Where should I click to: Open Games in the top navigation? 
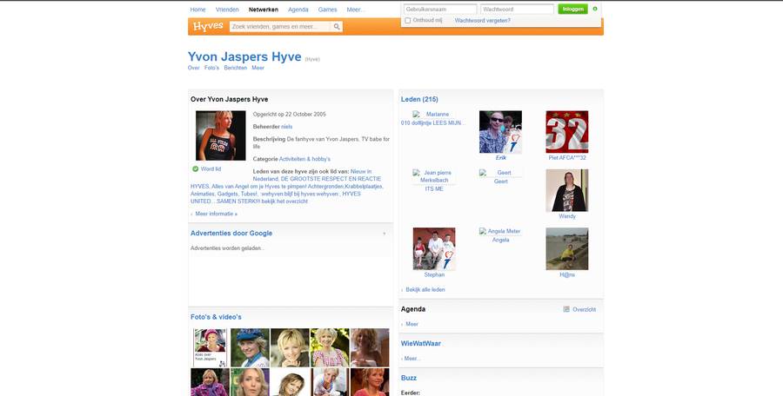[x=328, y=10]
